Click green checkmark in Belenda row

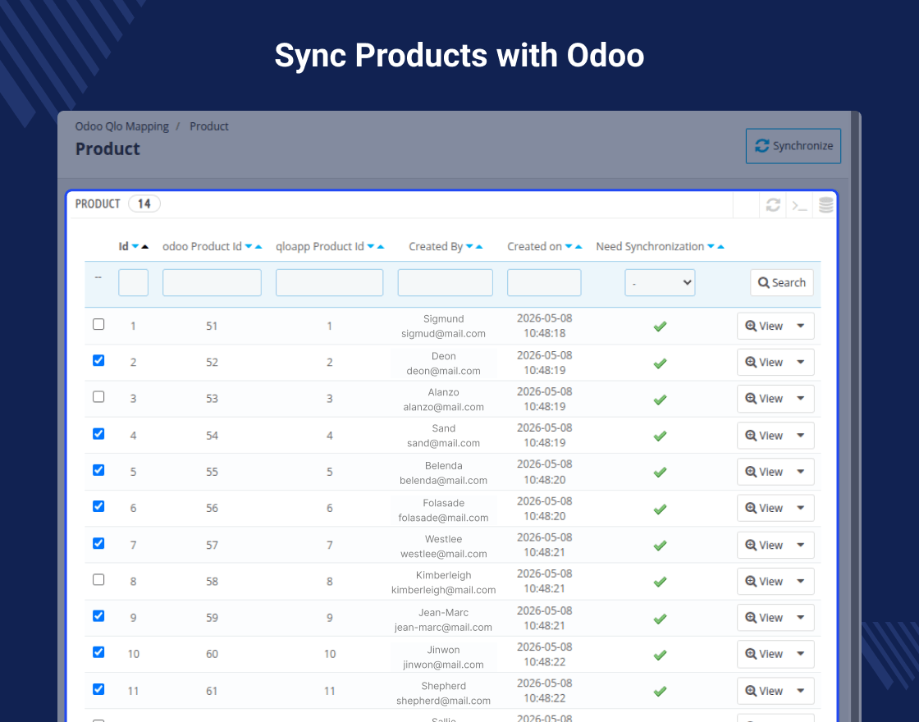(x=660, y=472)
